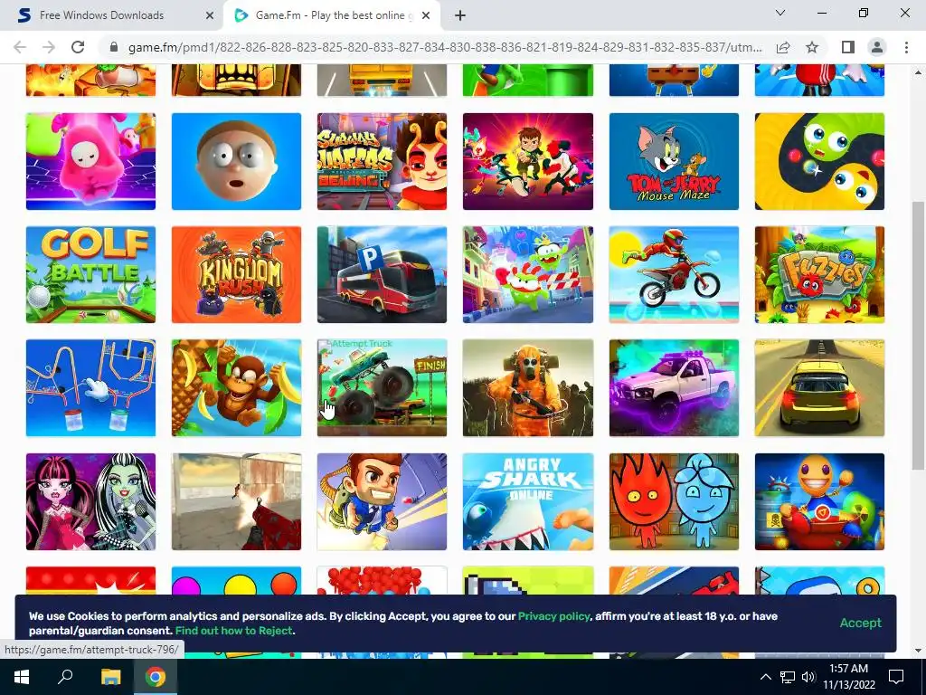926x695 pixels.
Task: Open the Kingdom Rush game thumbnail
Action: coord(236,275)
